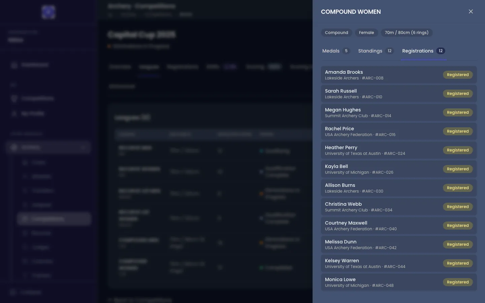
Task: Click the Medals count badge 5
Action: [x=346, y=51]
